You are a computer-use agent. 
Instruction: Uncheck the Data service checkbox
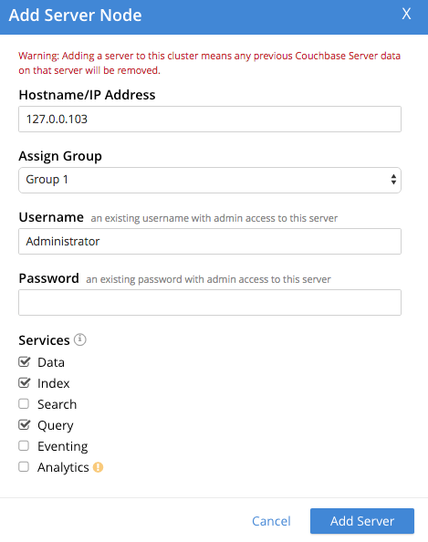tap(24, 362)
